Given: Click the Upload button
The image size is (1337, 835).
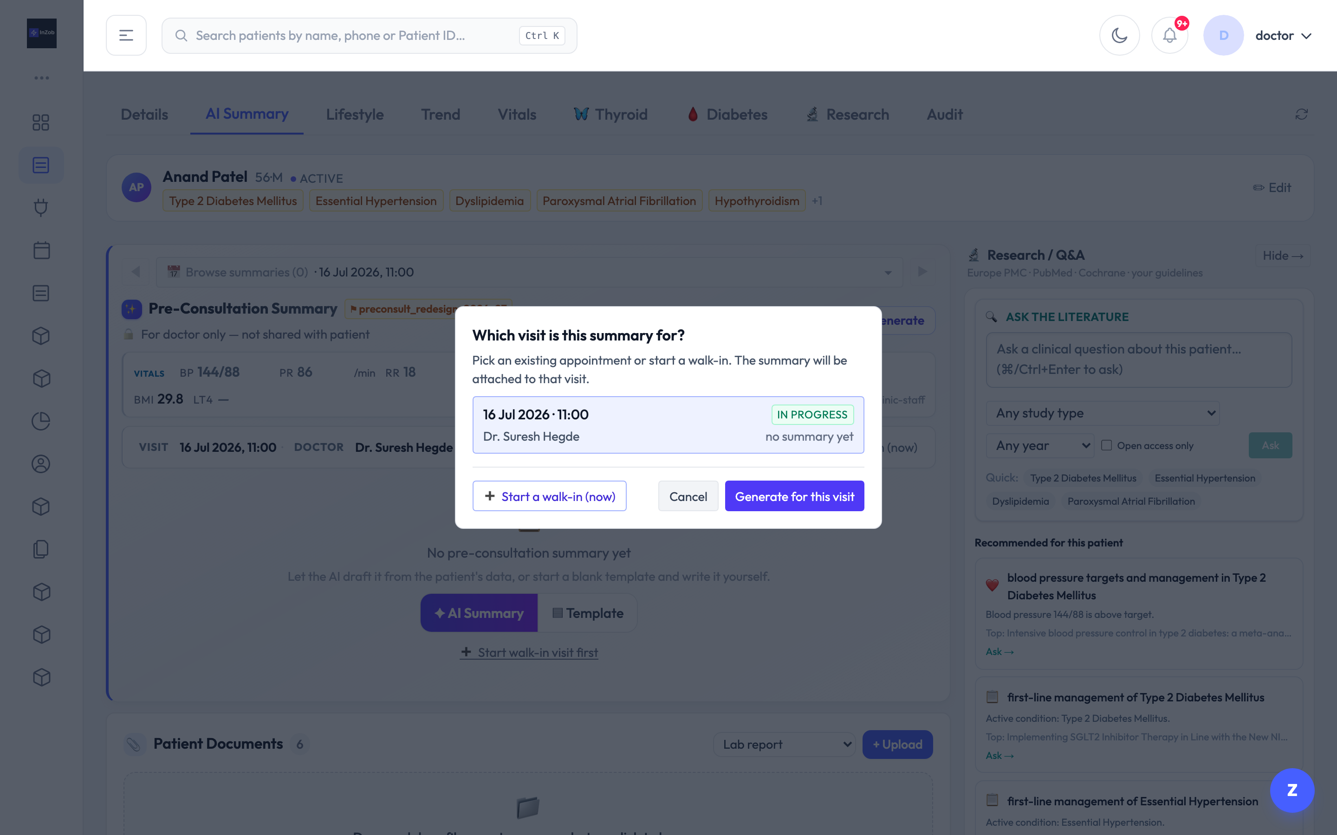Looking at the screenshot, I should pos(897,745).
